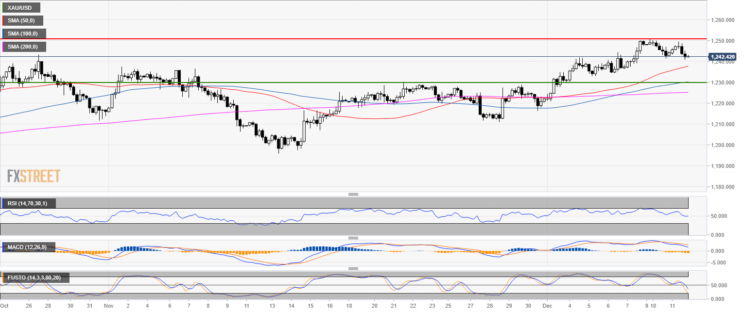Click the resize handle above MACD panel
Screen dimensions: 744x312
pyautogui.click(x=353, y=238)
